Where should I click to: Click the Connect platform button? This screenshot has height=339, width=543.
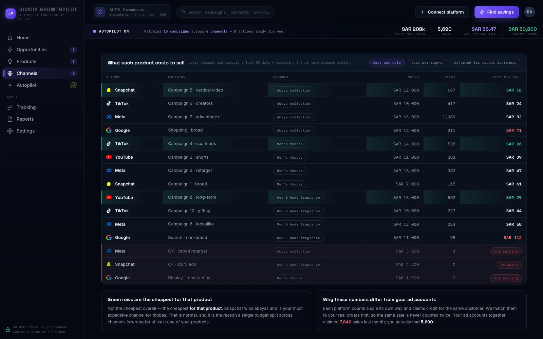442,12
